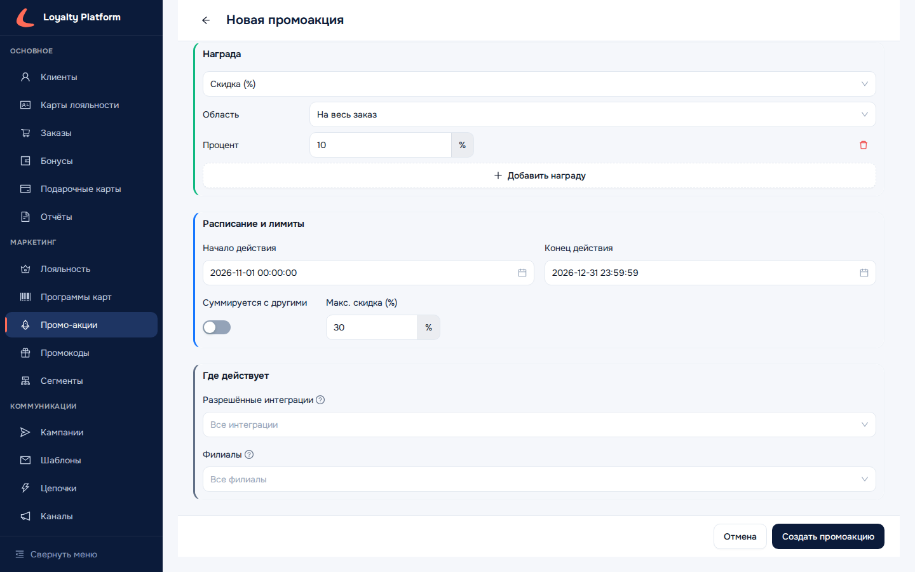The image size is (915, 572).
Task: Open calendar icon in Начало действия field
Action: tap(522, 273)
